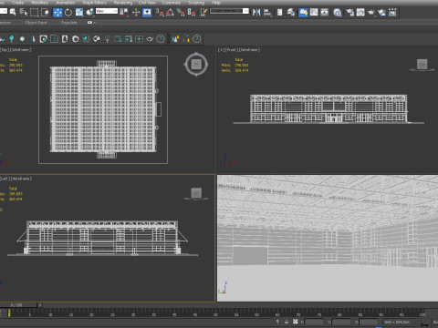Viewport: 438px width, 328px height.
Task: Open the Animation menu
Action: pos(66,3)
